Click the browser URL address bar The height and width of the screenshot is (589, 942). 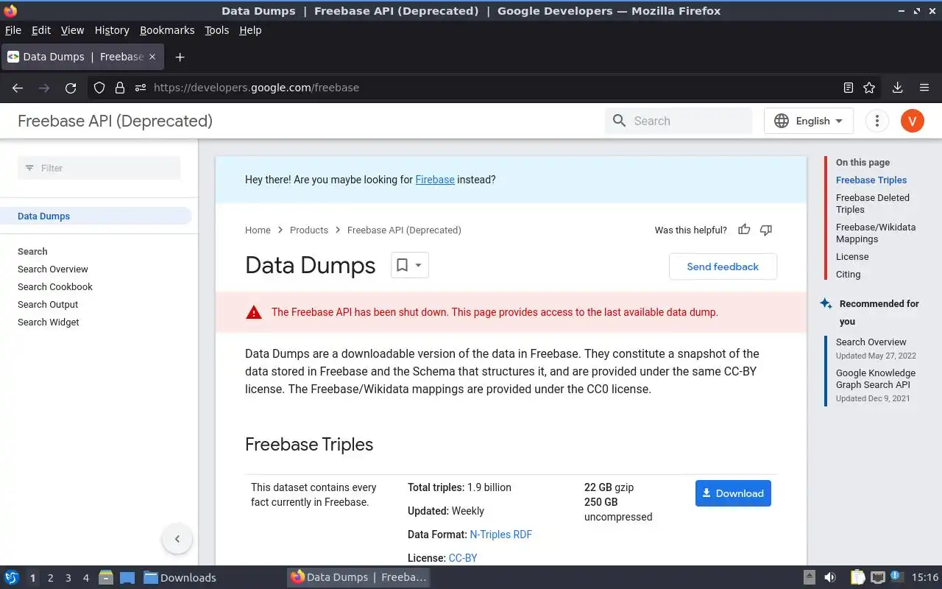486,88
